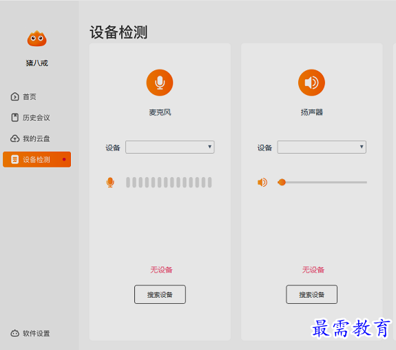Image resolution: width=396 pixels, height=350 pixels.
Task: Click 搜索设备 under microphone
Action: [160, 294]
